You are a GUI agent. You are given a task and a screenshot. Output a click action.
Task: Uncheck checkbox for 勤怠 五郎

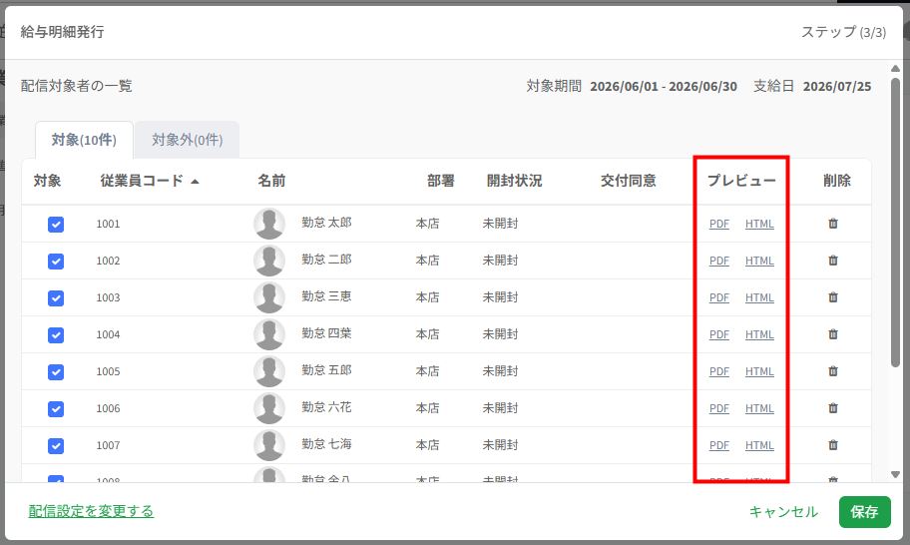coord(56,372)
